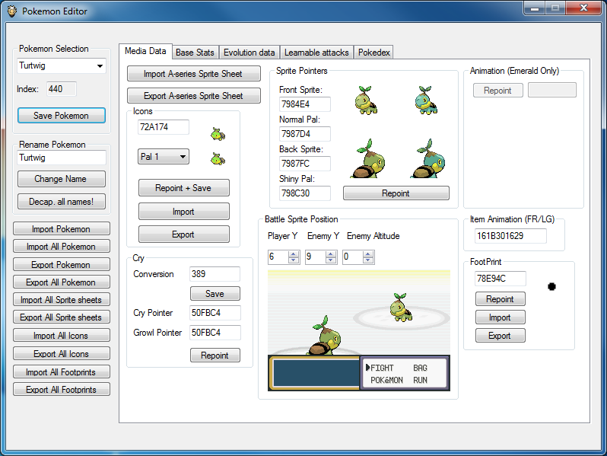Click Import button in FootPrint group
The width and height of the screenshot is (607, 456).
coord(501,317)
